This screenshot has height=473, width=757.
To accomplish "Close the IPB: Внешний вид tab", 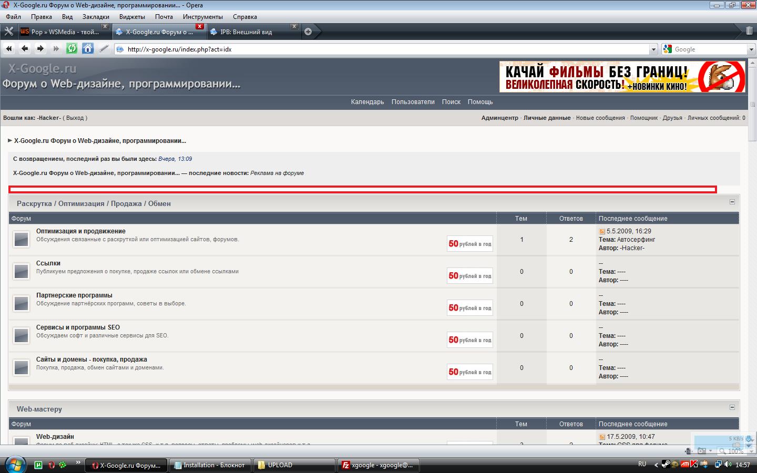I will [x=294, y=26].
